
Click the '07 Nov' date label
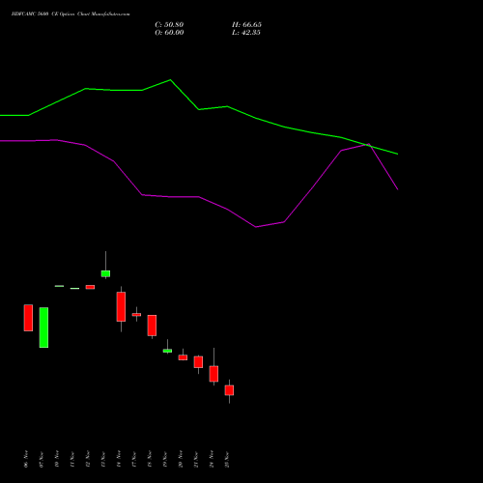pos(42,459)
